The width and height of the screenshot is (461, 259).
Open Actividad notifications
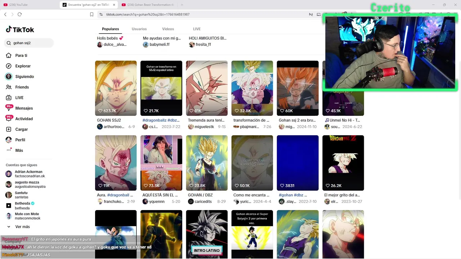coord(24,119)
